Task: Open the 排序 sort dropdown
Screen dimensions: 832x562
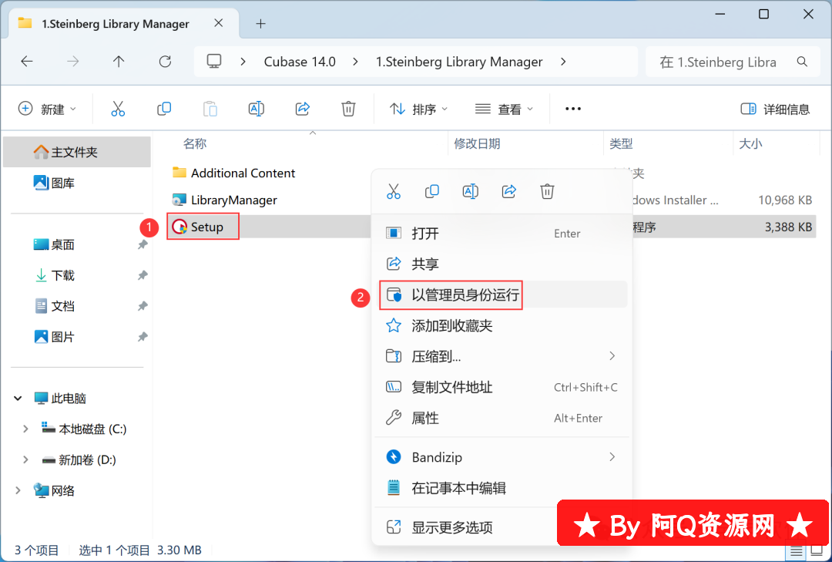Action: [418, 109]
